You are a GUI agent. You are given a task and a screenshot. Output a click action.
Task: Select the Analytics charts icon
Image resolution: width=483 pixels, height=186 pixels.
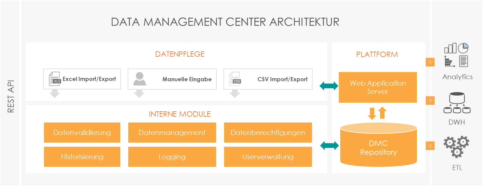tap(456, 55)
